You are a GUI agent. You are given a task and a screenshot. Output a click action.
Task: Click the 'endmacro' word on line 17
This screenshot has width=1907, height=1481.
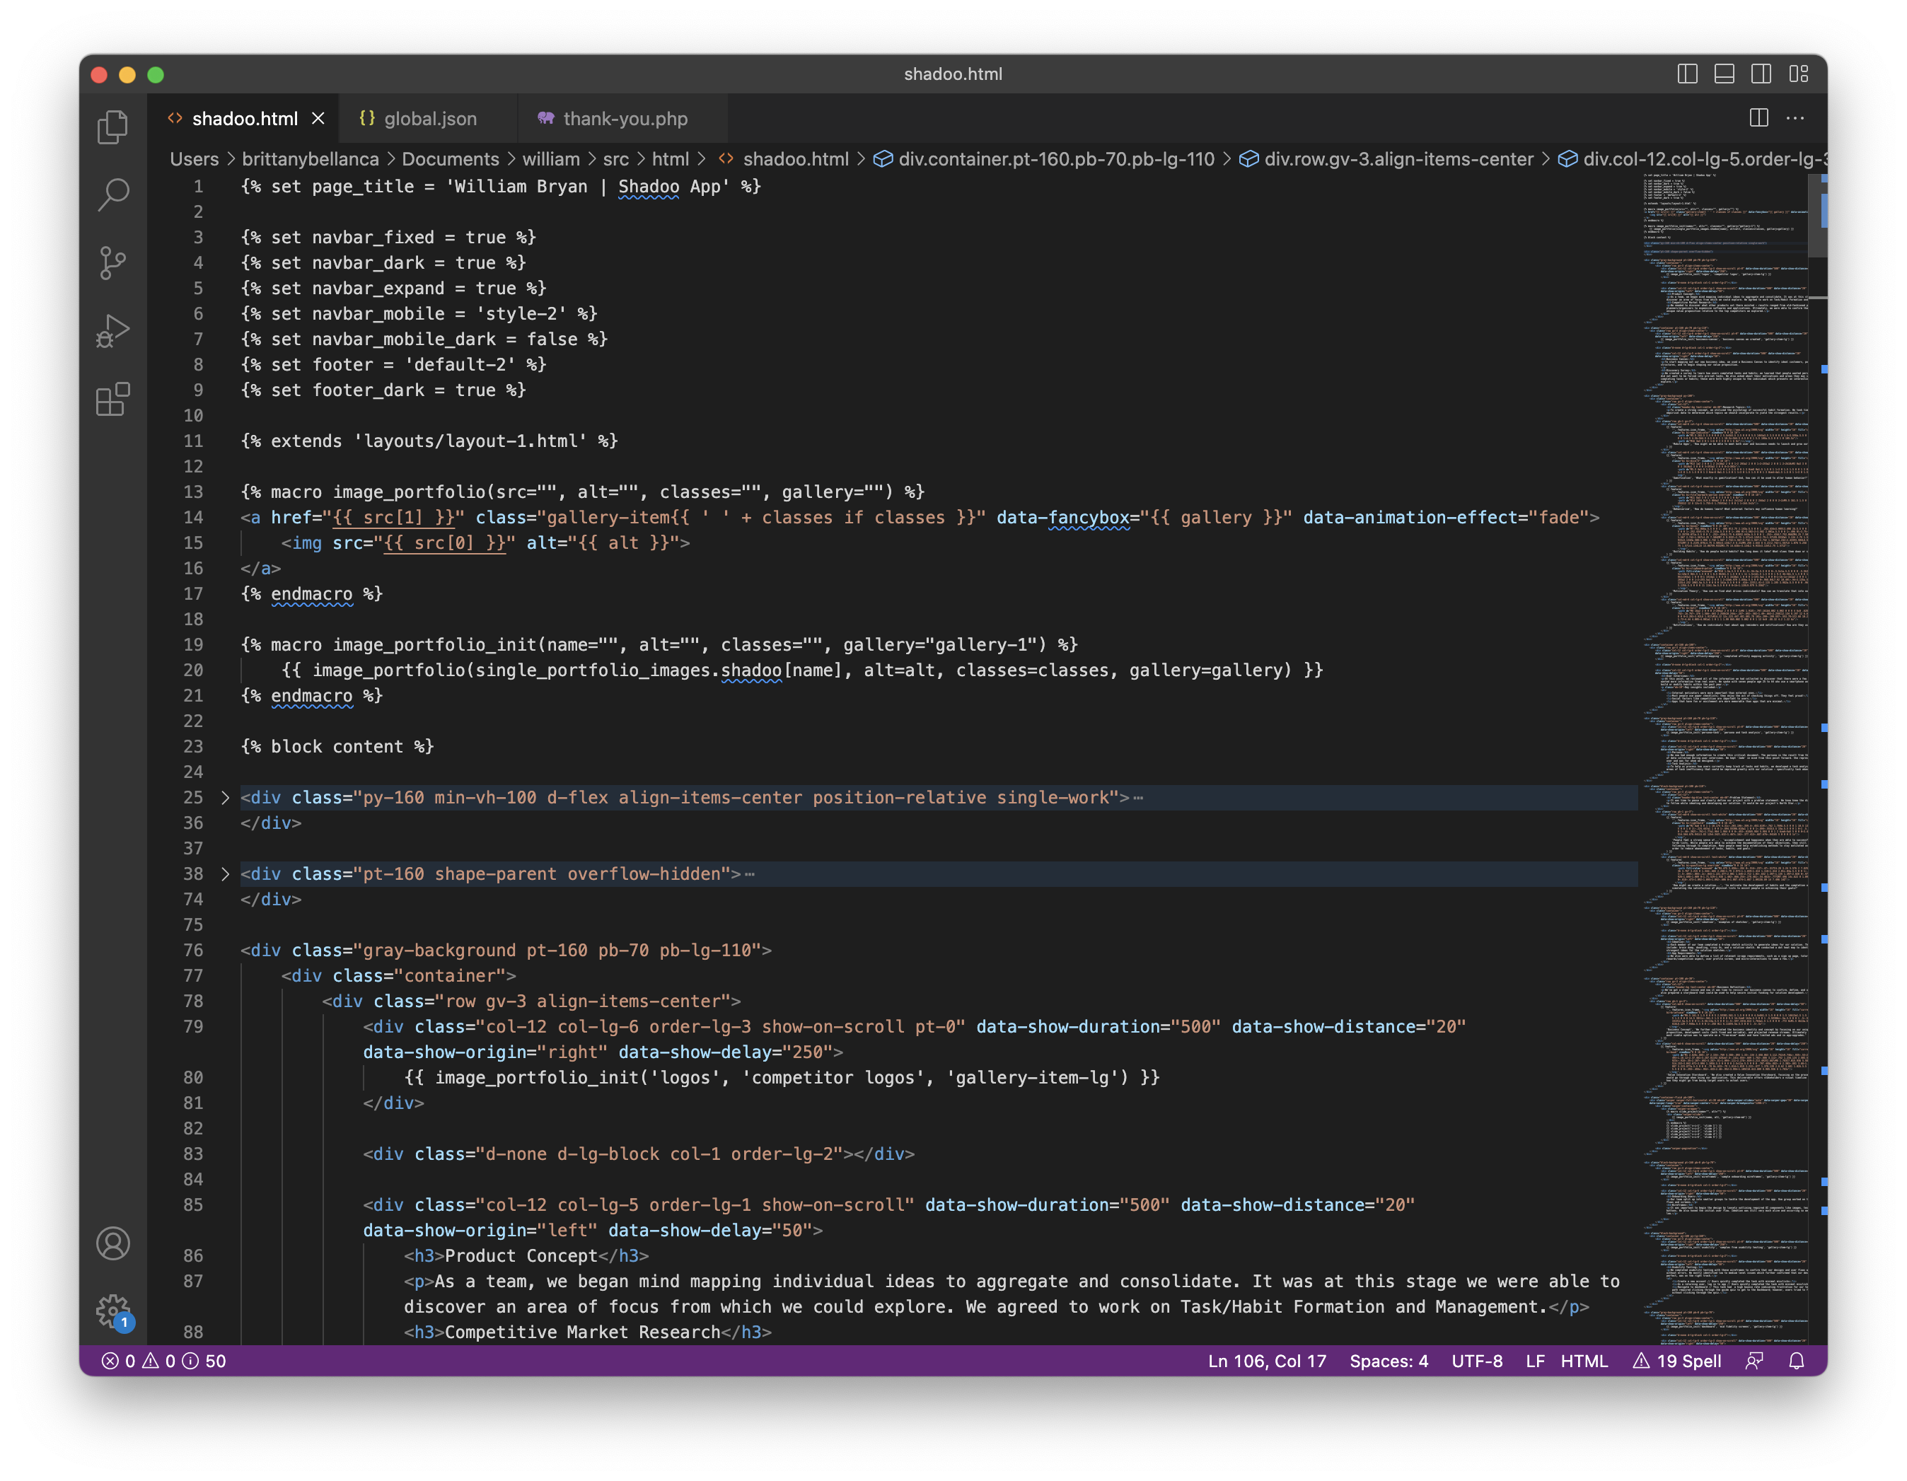(312, 594)
